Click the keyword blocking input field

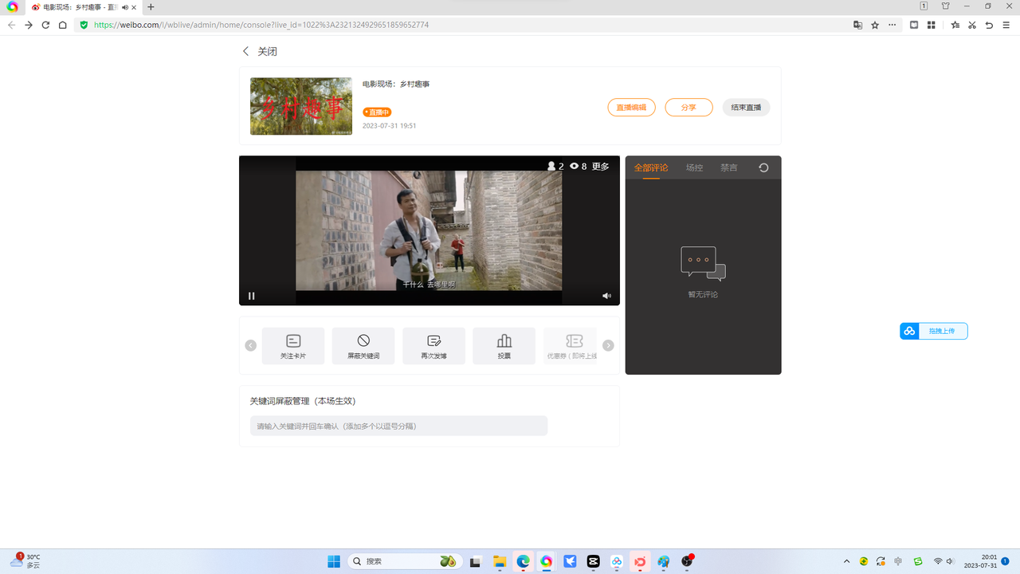click(398, 427)
